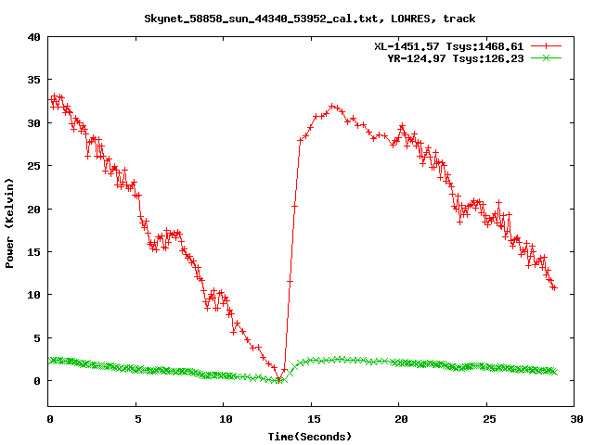Click the Power (Kelvin) axis label
Image resolution: width=594 pixels, height=445 pixels.
9,223
